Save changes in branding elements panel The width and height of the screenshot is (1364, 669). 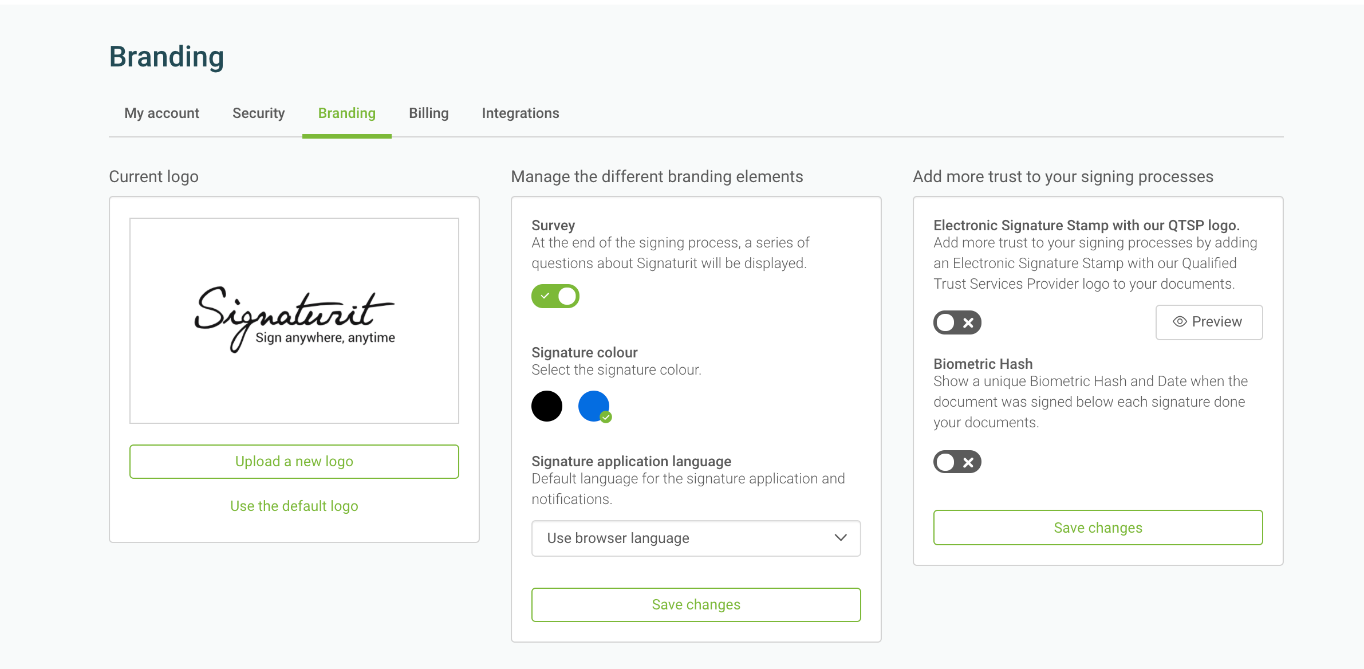click(x=696, y=605)
